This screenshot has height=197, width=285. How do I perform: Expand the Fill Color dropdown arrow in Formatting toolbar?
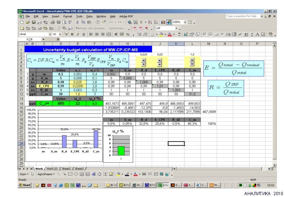(x=165, y=34)
